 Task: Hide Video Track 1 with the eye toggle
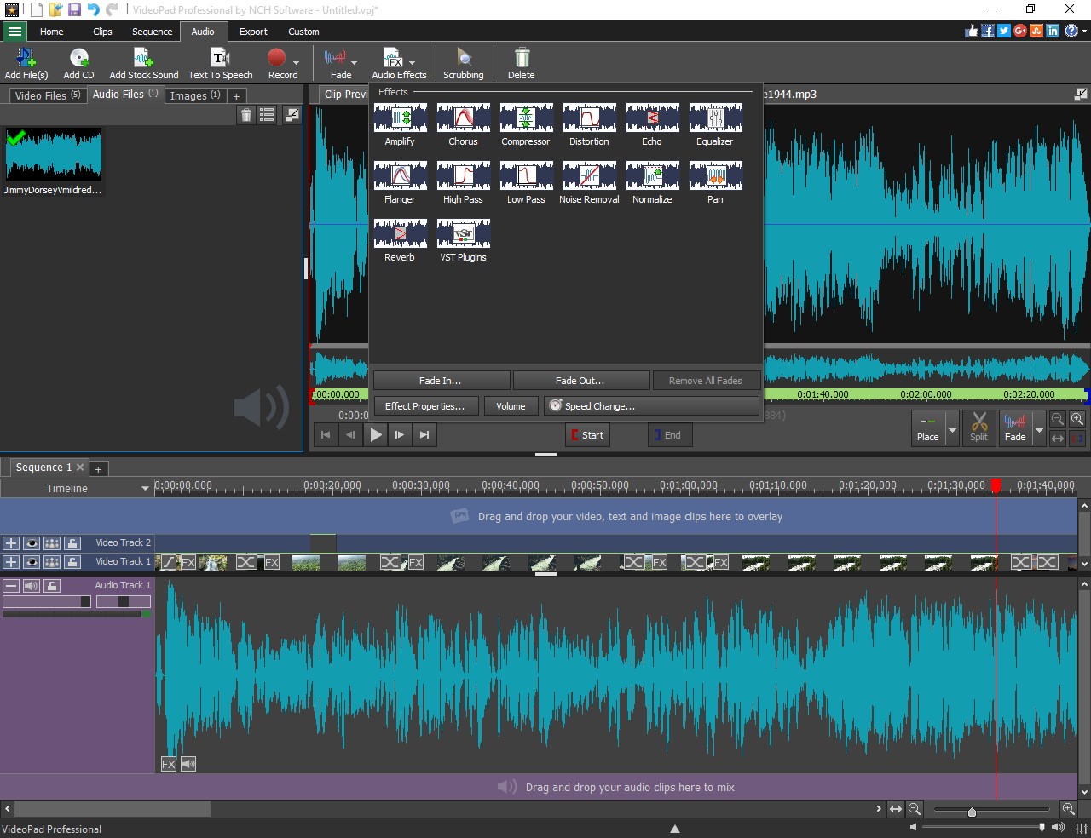pyautogui.click(x=32, y=562)
